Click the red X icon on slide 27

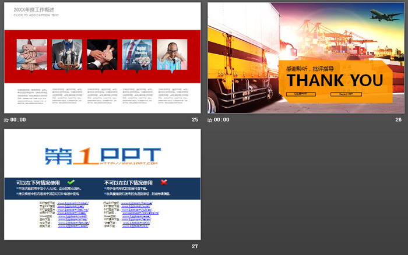point(164,182)
